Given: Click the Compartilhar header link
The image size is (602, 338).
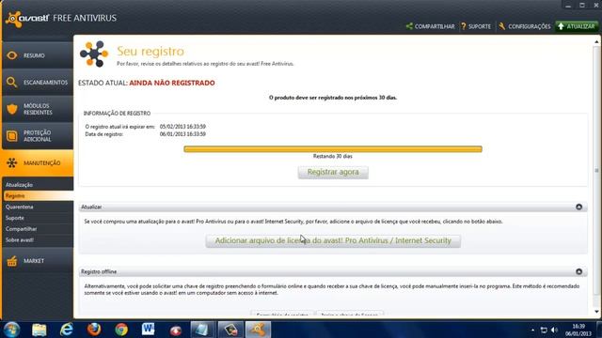Looking at the screenshot, I should coord(435,26).
